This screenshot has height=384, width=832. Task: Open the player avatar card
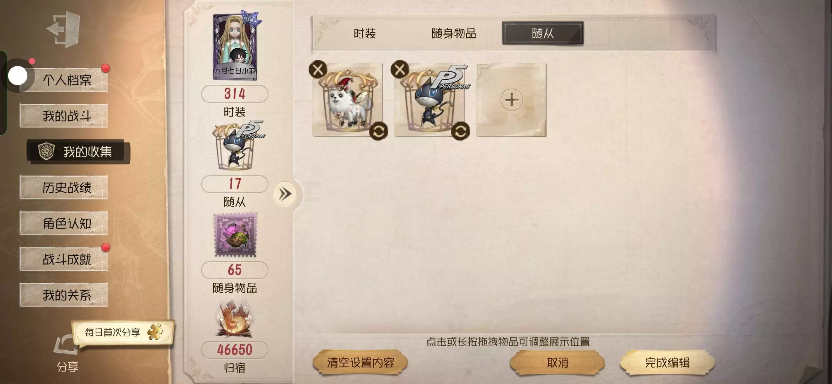coord(235,44)
